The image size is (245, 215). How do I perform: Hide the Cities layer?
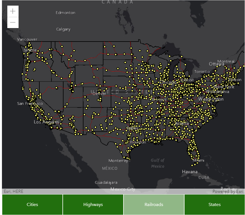(x=32, y=205)
